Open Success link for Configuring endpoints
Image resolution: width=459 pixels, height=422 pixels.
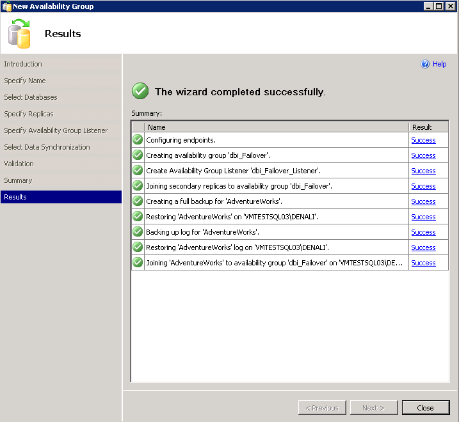423,140
